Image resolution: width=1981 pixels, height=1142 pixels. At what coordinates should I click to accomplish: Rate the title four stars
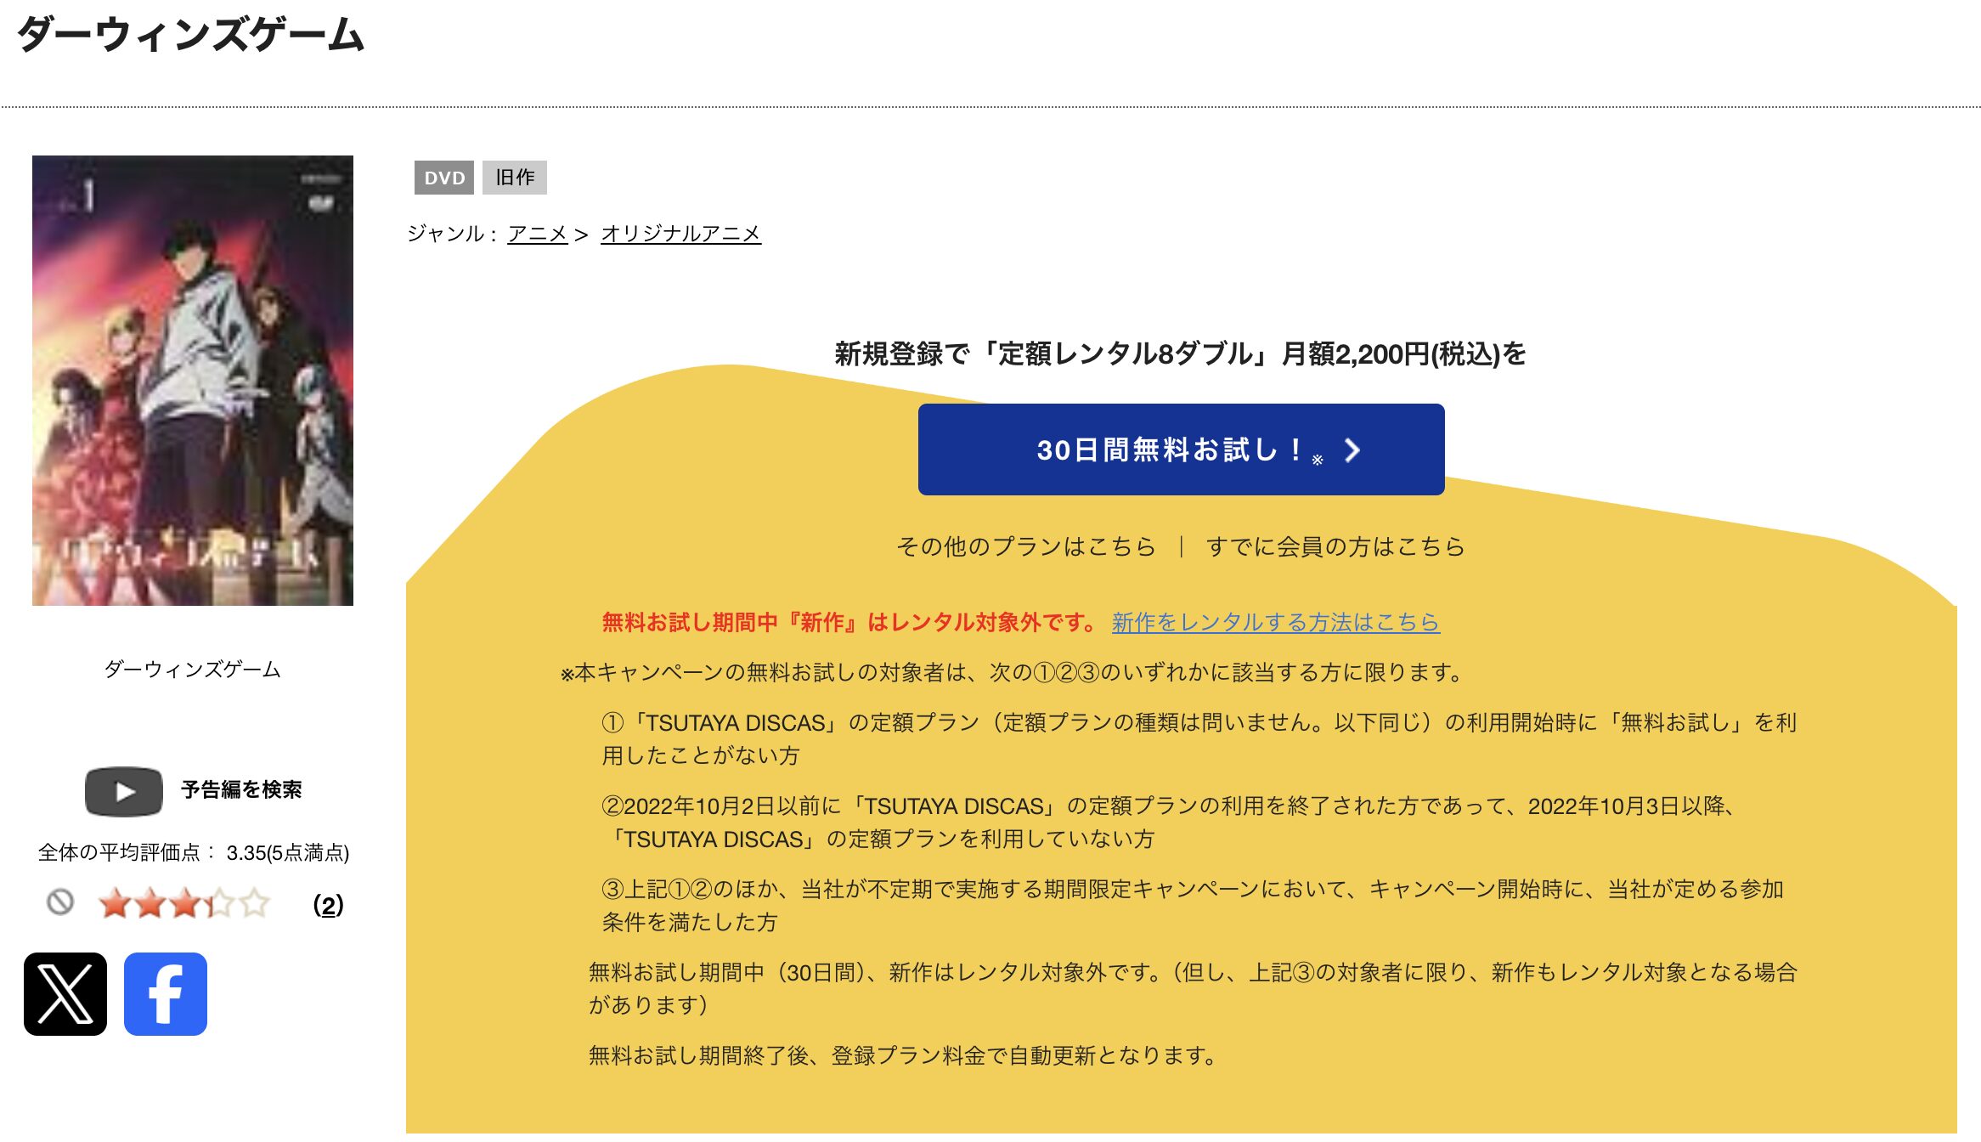point(219,903)
